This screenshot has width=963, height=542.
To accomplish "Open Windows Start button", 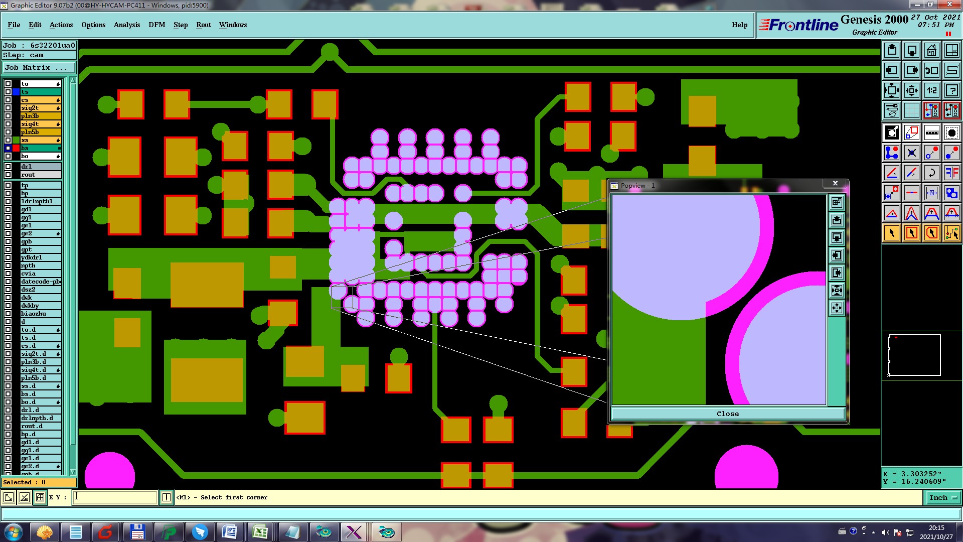I will 13,532.
